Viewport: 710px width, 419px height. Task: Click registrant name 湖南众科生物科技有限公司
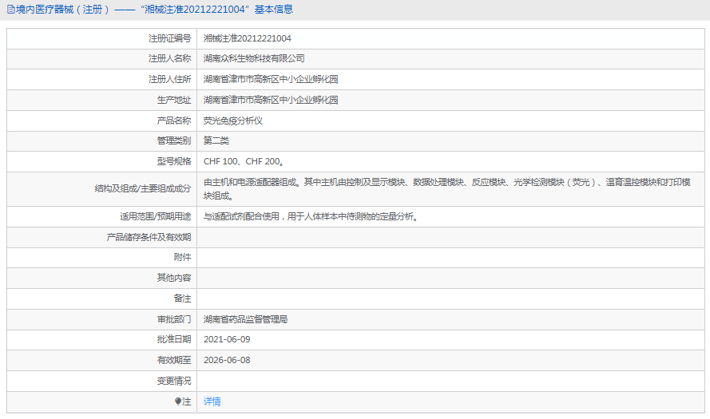pyautogui.click(x=254, y=58)
